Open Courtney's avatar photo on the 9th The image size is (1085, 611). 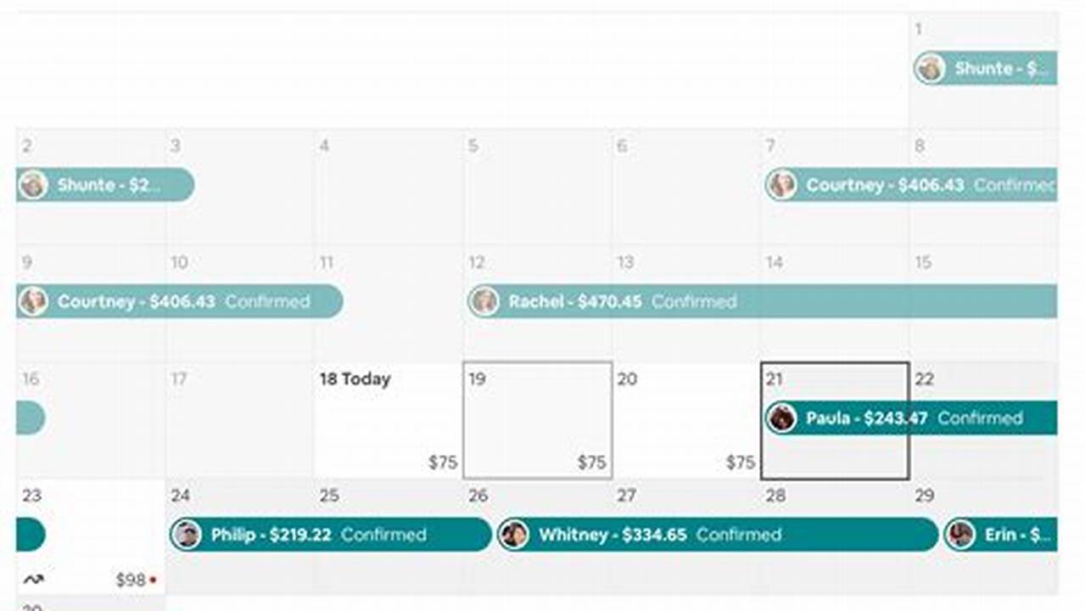click(x=33, y=301)
